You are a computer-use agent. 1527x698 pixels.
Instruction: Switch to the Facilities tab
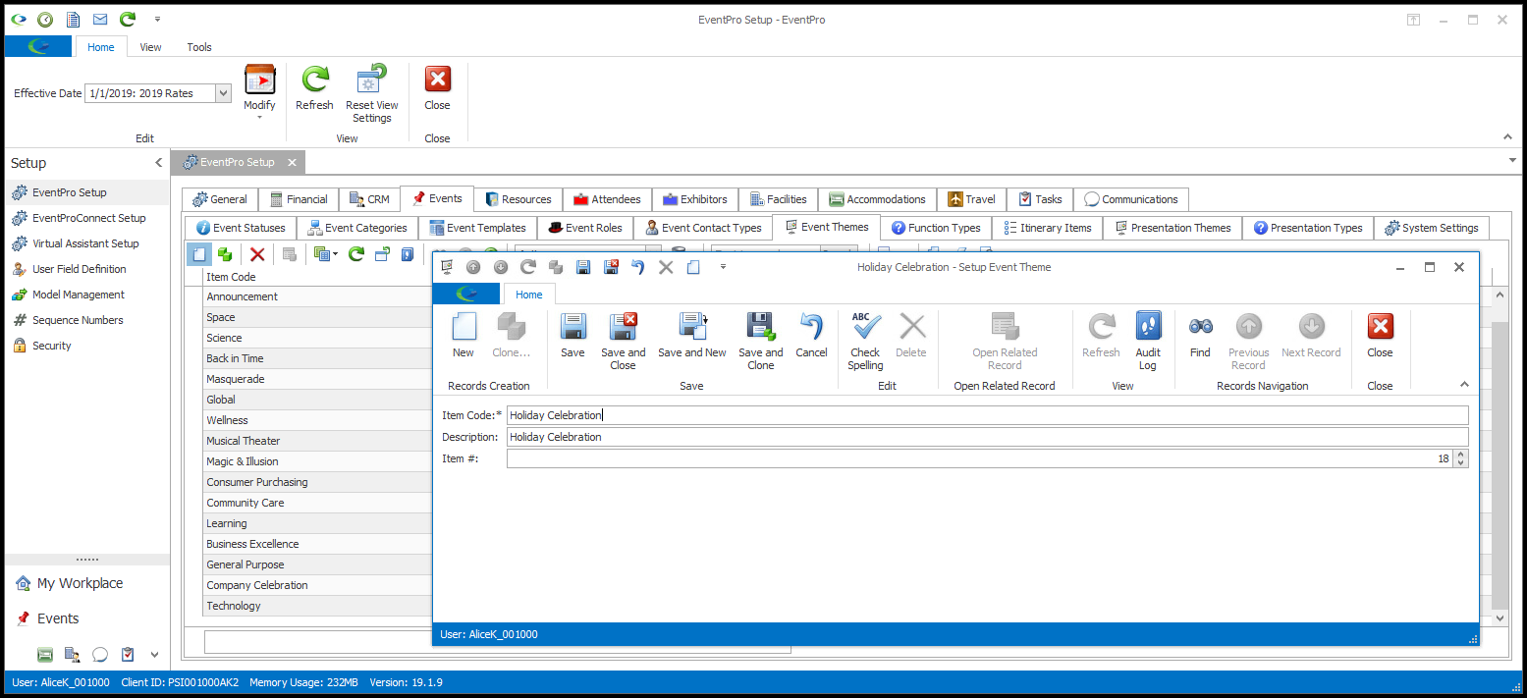[x=779, y=199]
